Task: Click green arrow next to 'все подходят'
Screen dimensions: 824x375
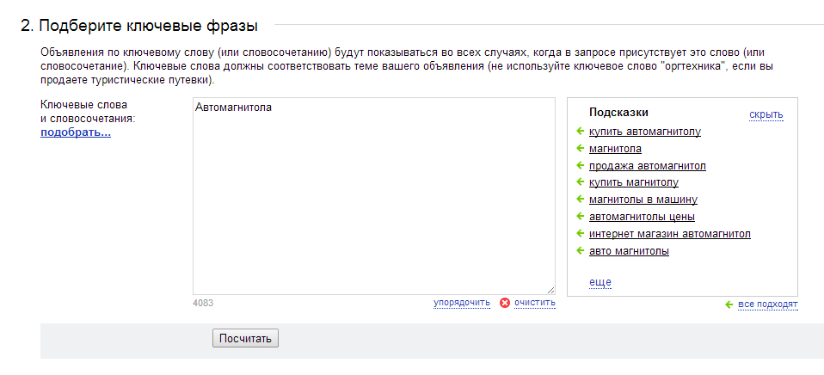Action: [729, 304]
